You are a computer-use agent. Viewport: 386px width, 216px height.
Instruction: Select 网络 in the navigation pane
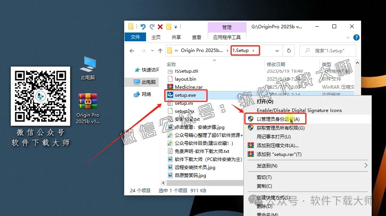(142, 94)
